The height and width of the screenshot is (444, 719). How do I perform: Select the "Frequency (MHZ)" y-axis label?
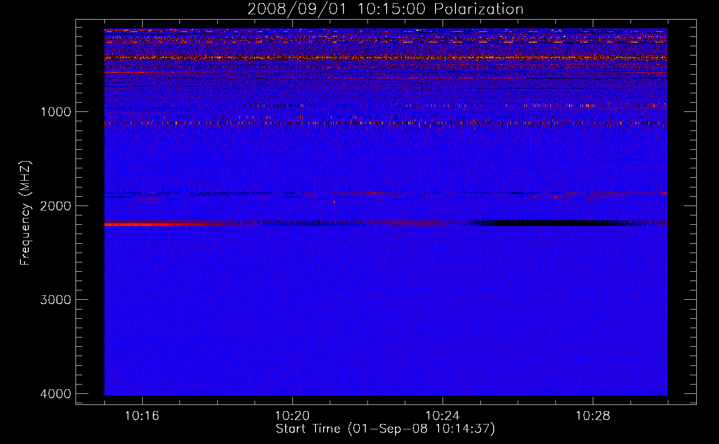click(26, 213)
